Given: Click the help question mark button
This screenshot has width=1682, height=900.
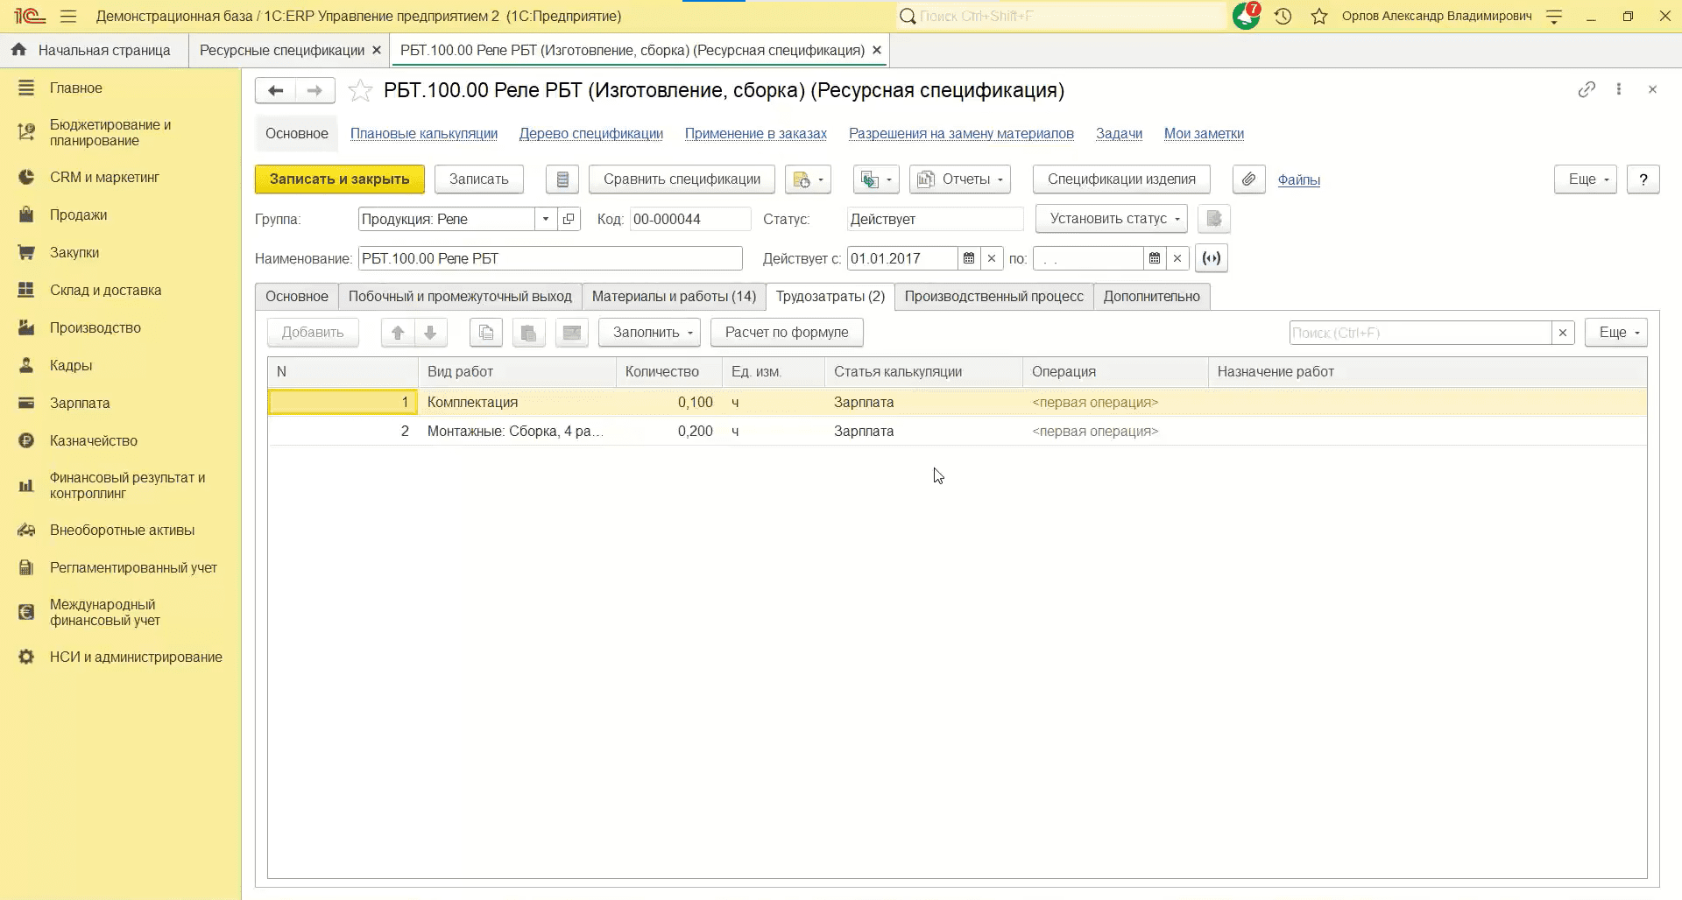Looking at the screenshot, I should 1643,179.
